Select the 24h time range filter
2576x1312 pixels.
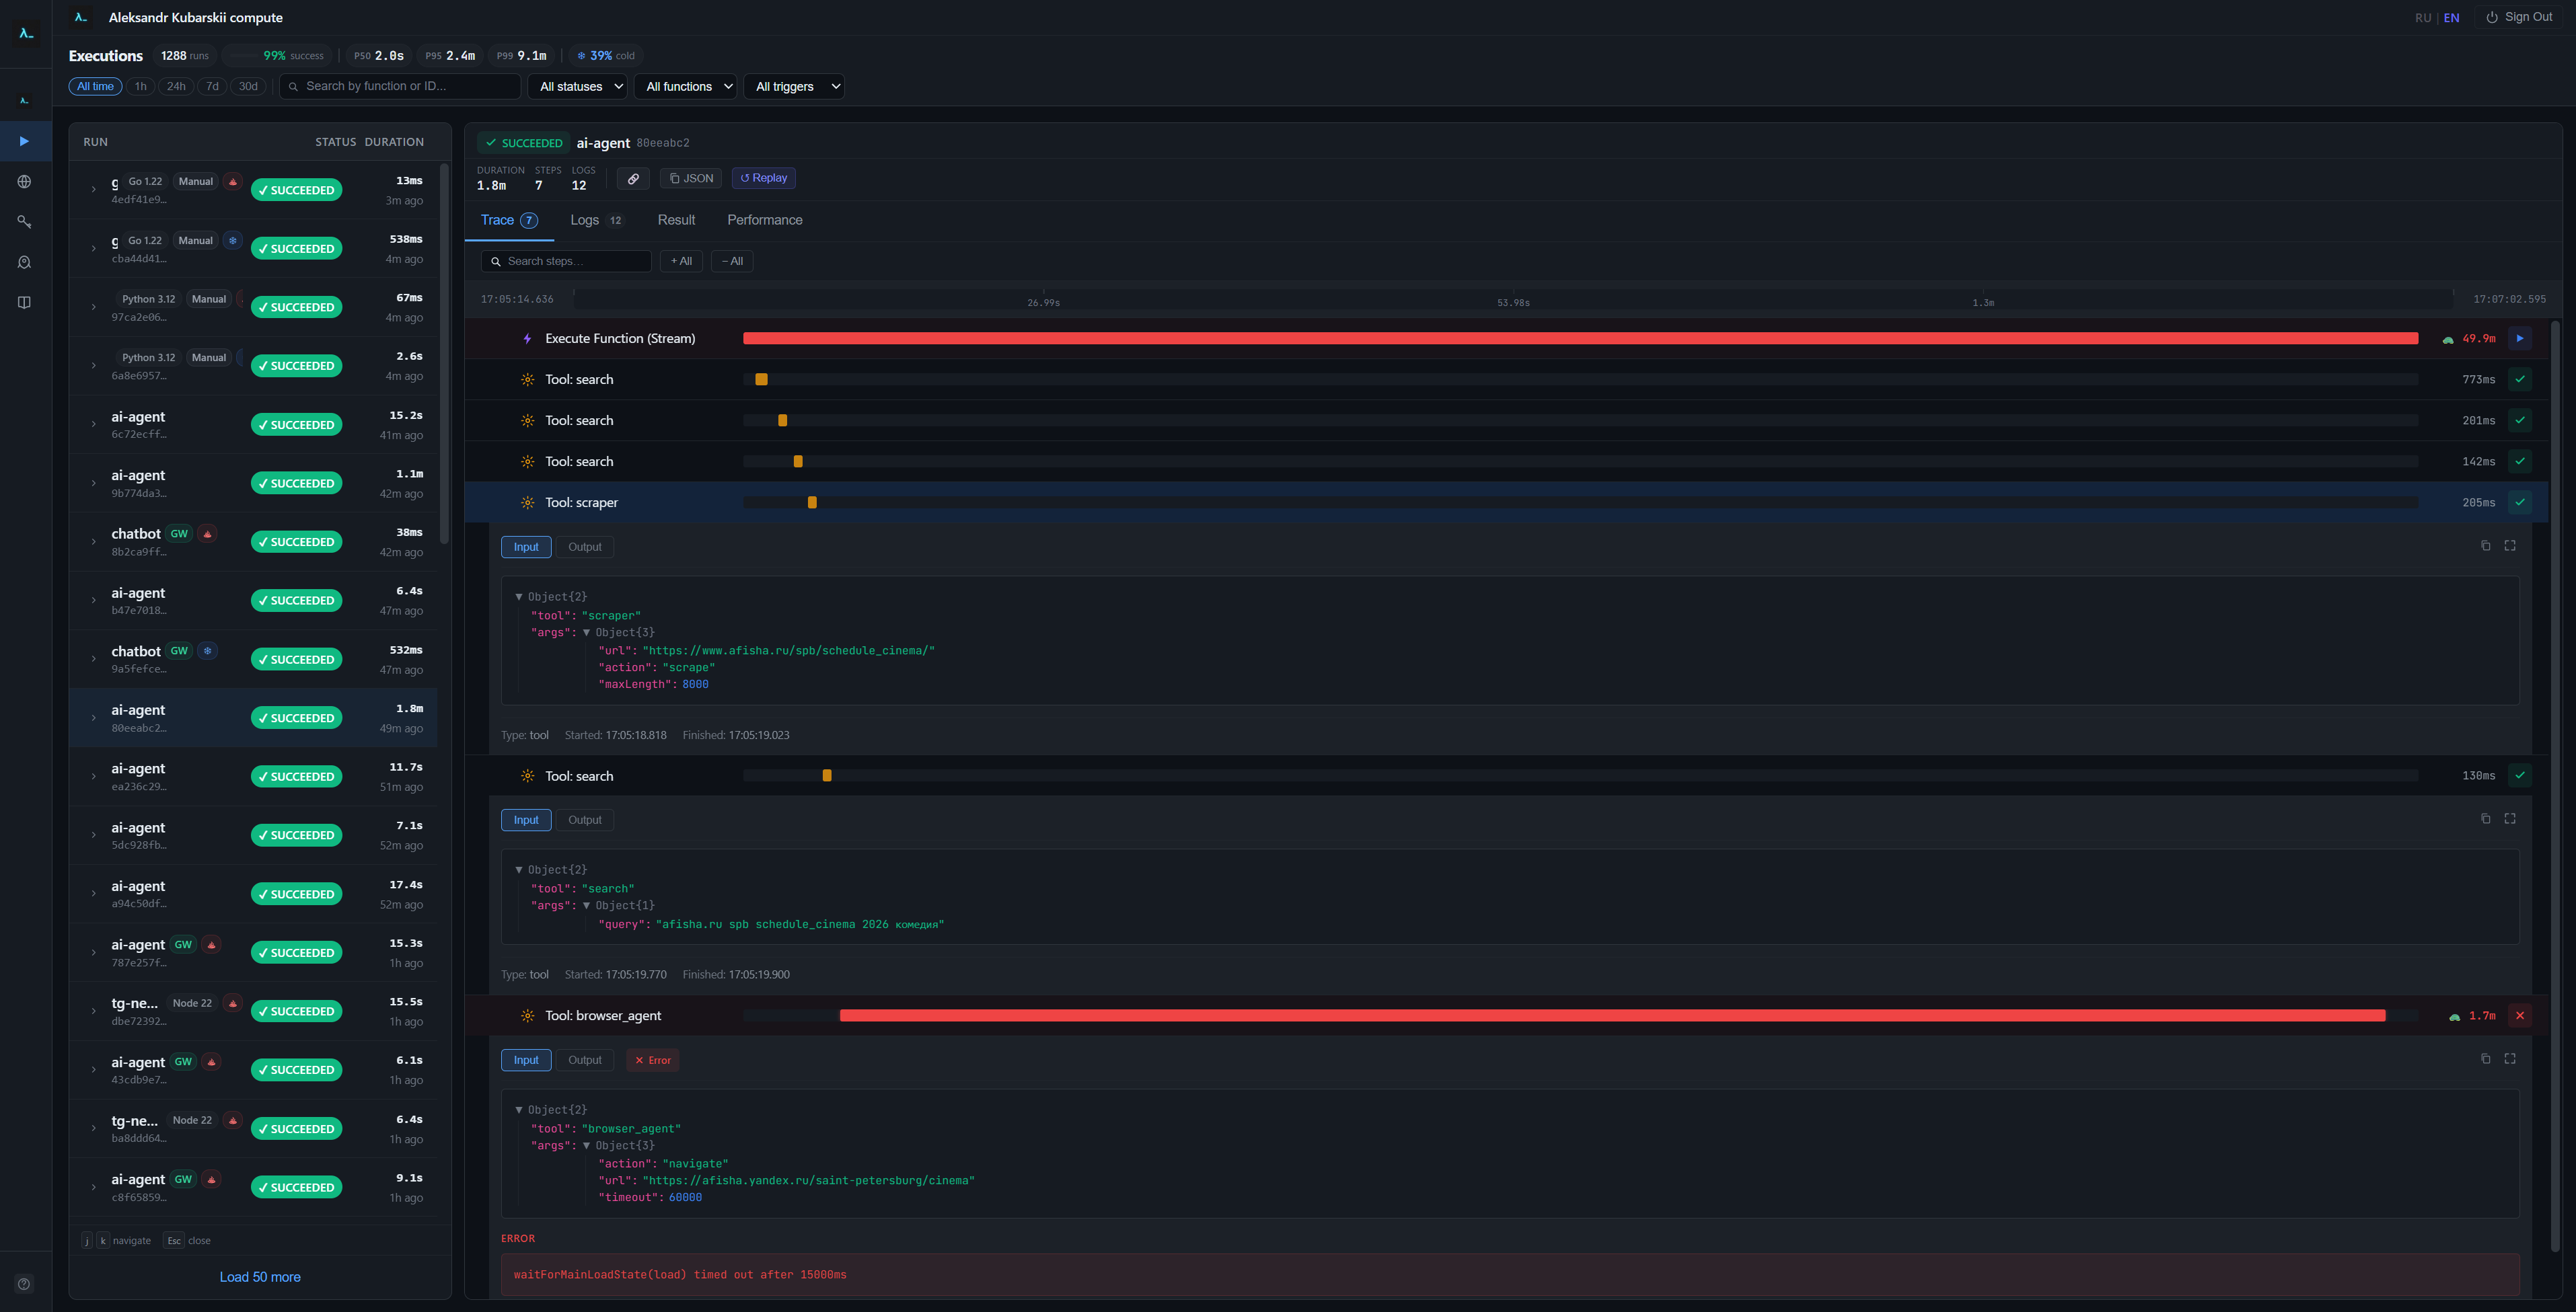[176, 86]
